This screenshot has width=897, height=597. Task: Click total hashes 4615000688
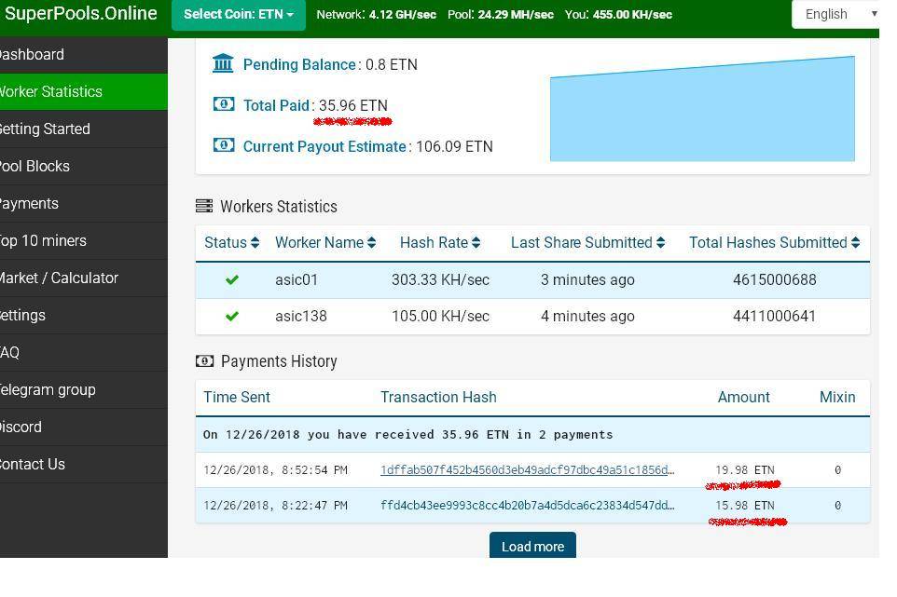(775, 280)
